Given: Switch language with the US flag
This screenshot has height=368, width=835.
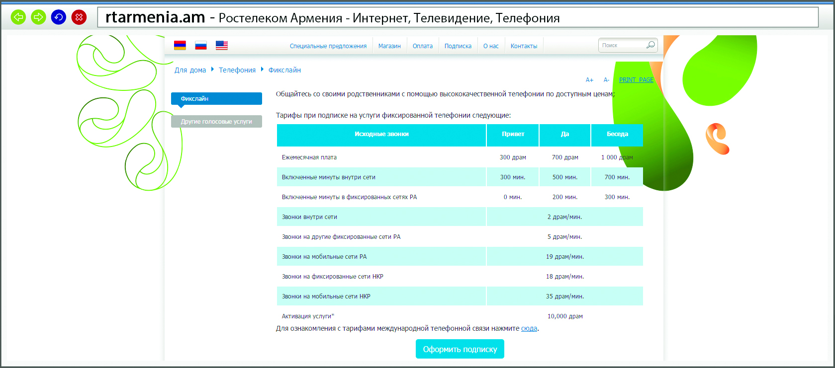Looking at the screenshot, I should 222,45.
